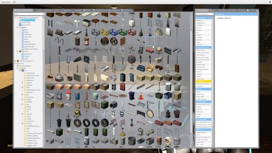Choose the red metal cabinet prop
Image resolution: width=272 pixels, height=153 pixels.
click(122, 87)
